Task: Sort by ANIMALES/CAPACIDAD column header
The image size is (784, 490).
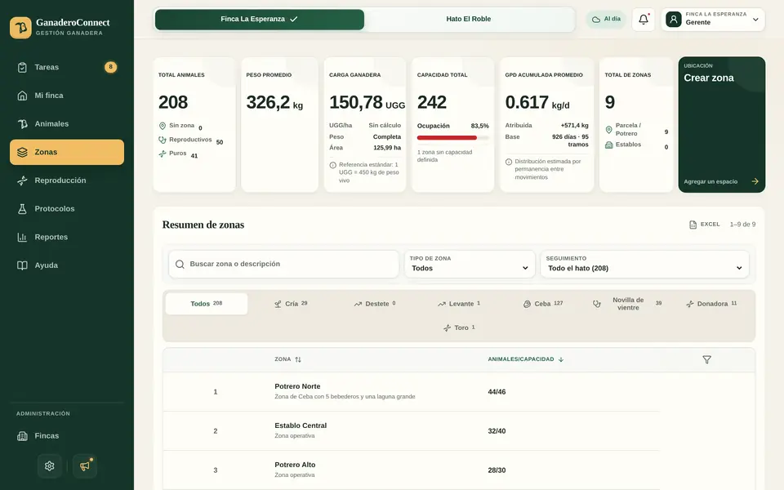Action: pos(525,359)
